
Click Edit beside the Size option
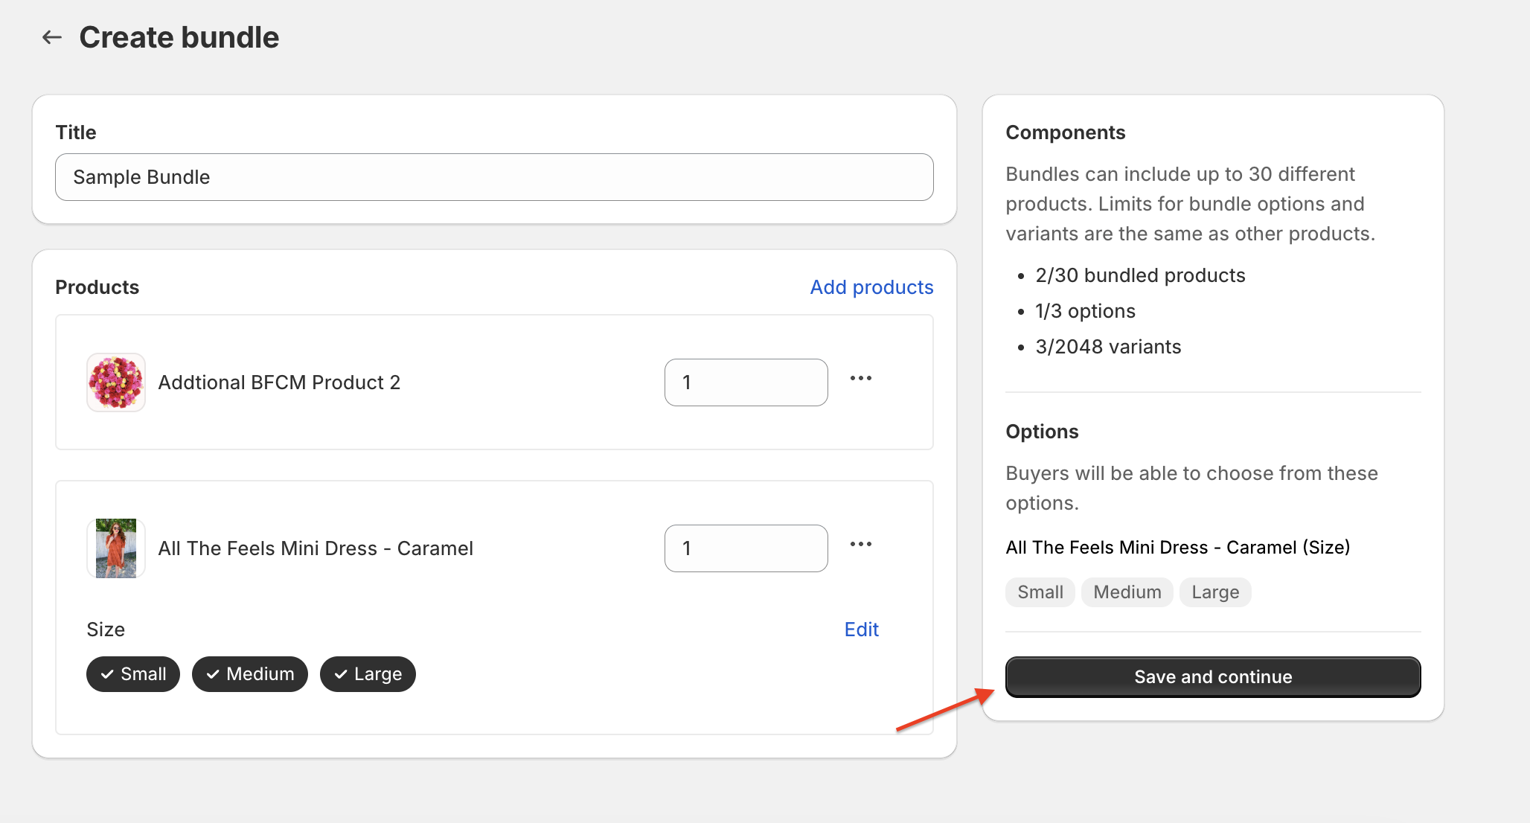(861, 630)
